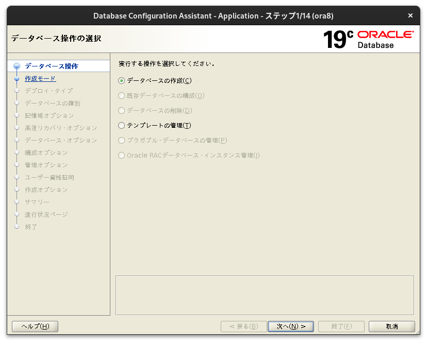Click the 次へ(N) button
The height and width of the screenshot is (343, 427).
290,326
